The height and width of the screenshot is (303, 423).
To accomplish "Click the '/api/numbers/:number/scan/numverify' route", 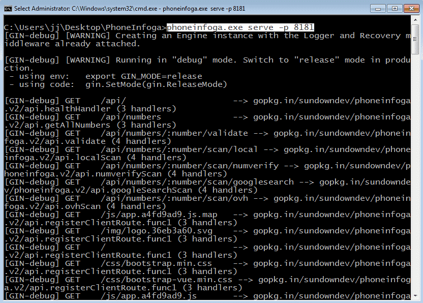I will [x=190, y=166].
